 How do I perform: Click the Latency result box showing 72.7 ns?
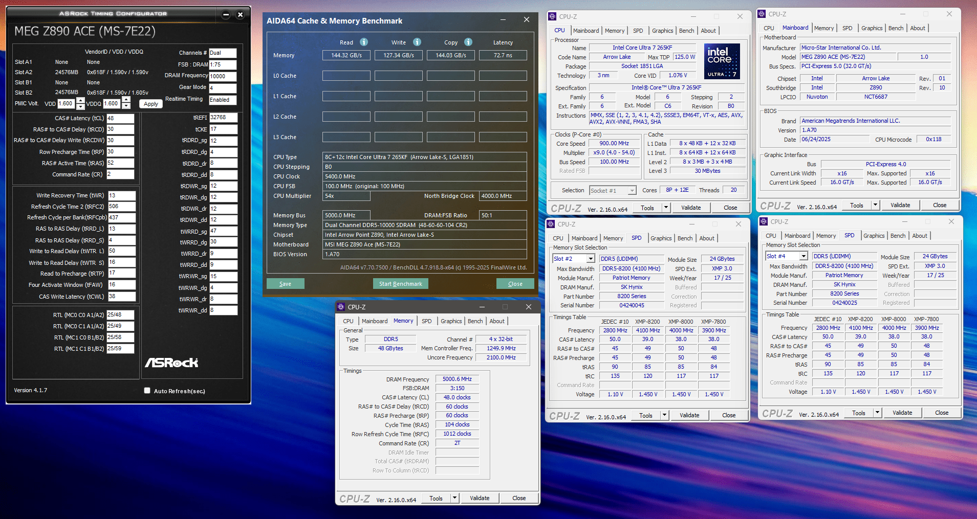click(503, 55)
